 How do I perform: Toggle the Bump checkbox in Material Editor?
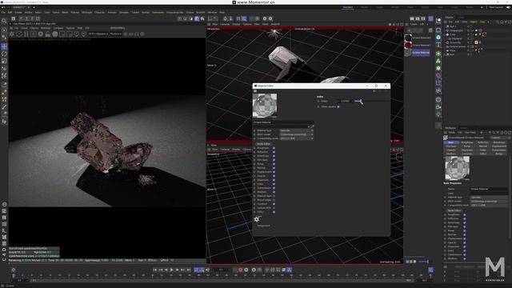click(x=274, y=164)
